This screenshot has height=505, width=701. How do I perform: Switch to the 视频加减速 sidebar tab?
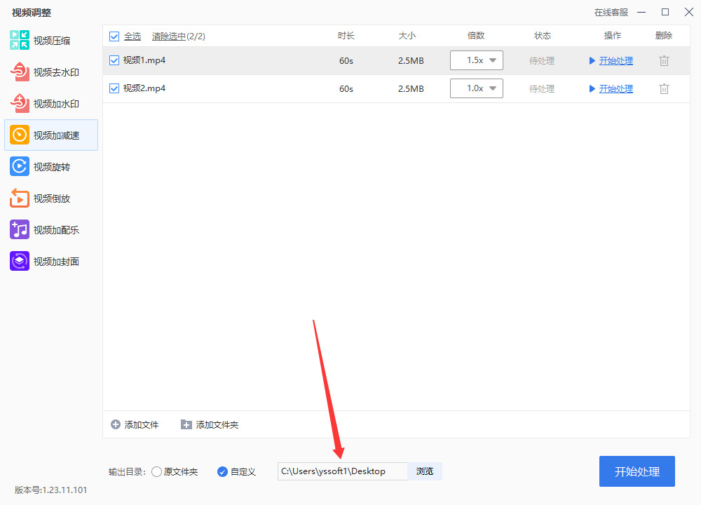51,135
